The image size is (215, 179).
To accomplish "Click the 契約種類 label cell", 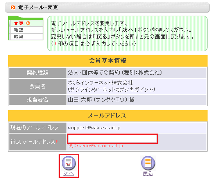I will click(38, 73).
